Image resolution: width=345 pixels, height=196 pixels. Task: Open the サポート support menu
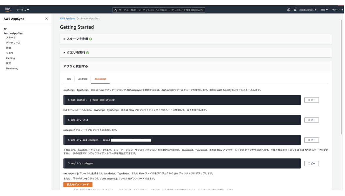pyautogui.click(x=338, y=10)
